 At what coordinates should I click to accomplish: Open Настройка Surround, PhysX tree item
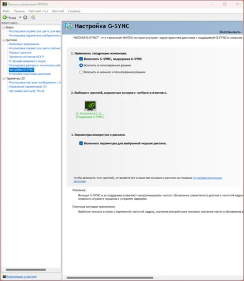pyautogui.click(x=26, y=91)
